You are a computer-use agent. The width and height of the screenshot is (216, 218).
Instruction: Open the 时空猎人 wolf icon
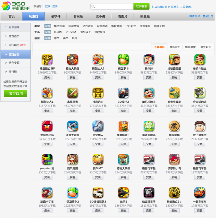(x=98, y=126)
